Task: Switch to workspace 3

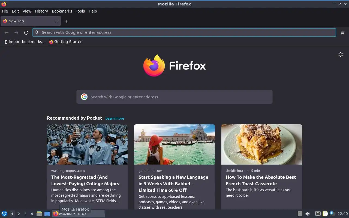Action: tap(25, 214)
